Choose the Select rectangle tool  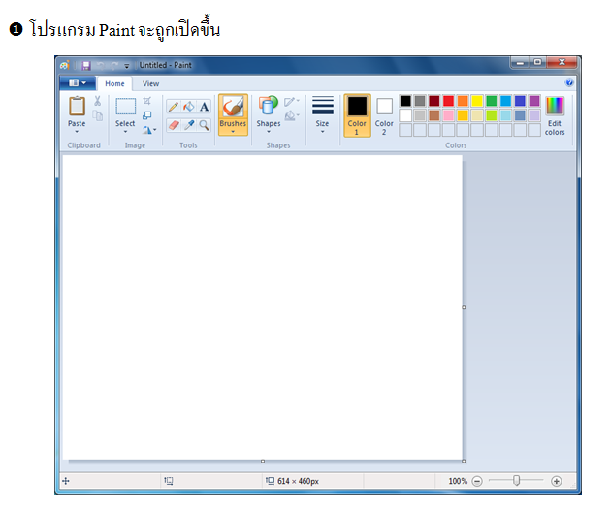126,106
